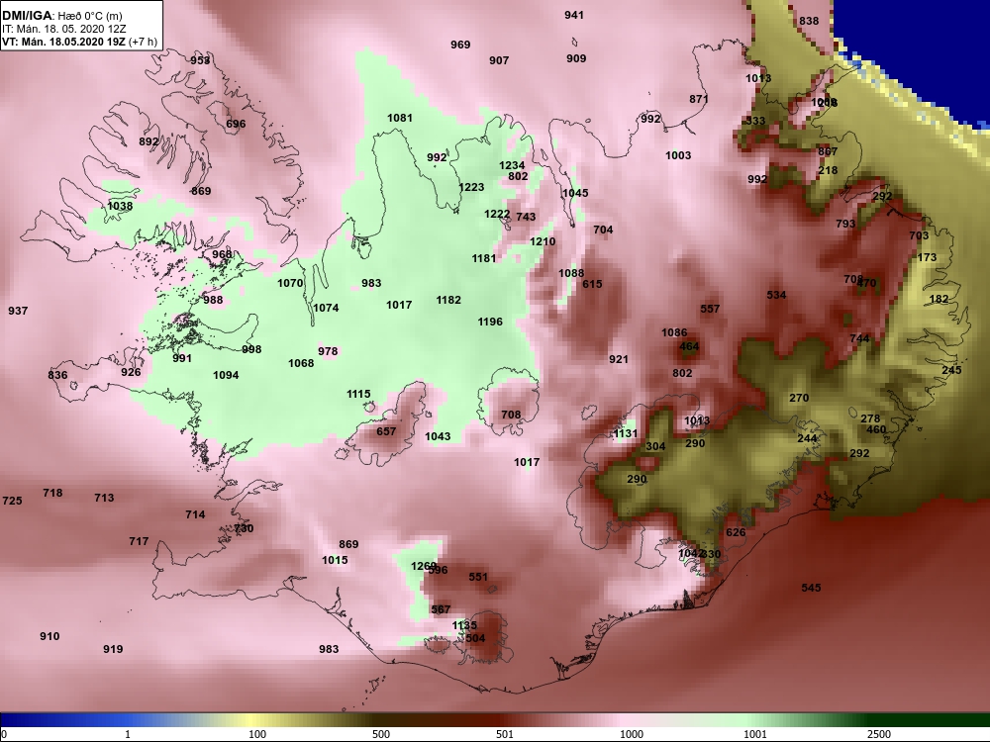Click the map value 921
Image resolution: width=990 pixels, height=742 pixels.
[x=619, y=360]
